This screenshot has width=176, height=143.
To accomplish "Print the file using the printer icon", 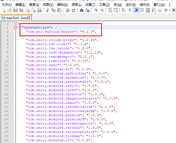I will [39, 10].
